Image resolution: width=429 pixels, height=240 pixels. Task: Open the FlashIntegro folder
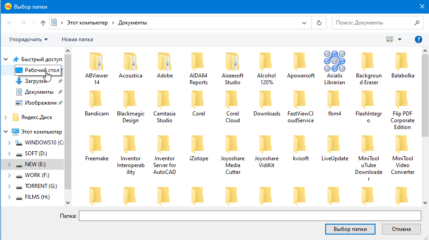tap(369, 107)
